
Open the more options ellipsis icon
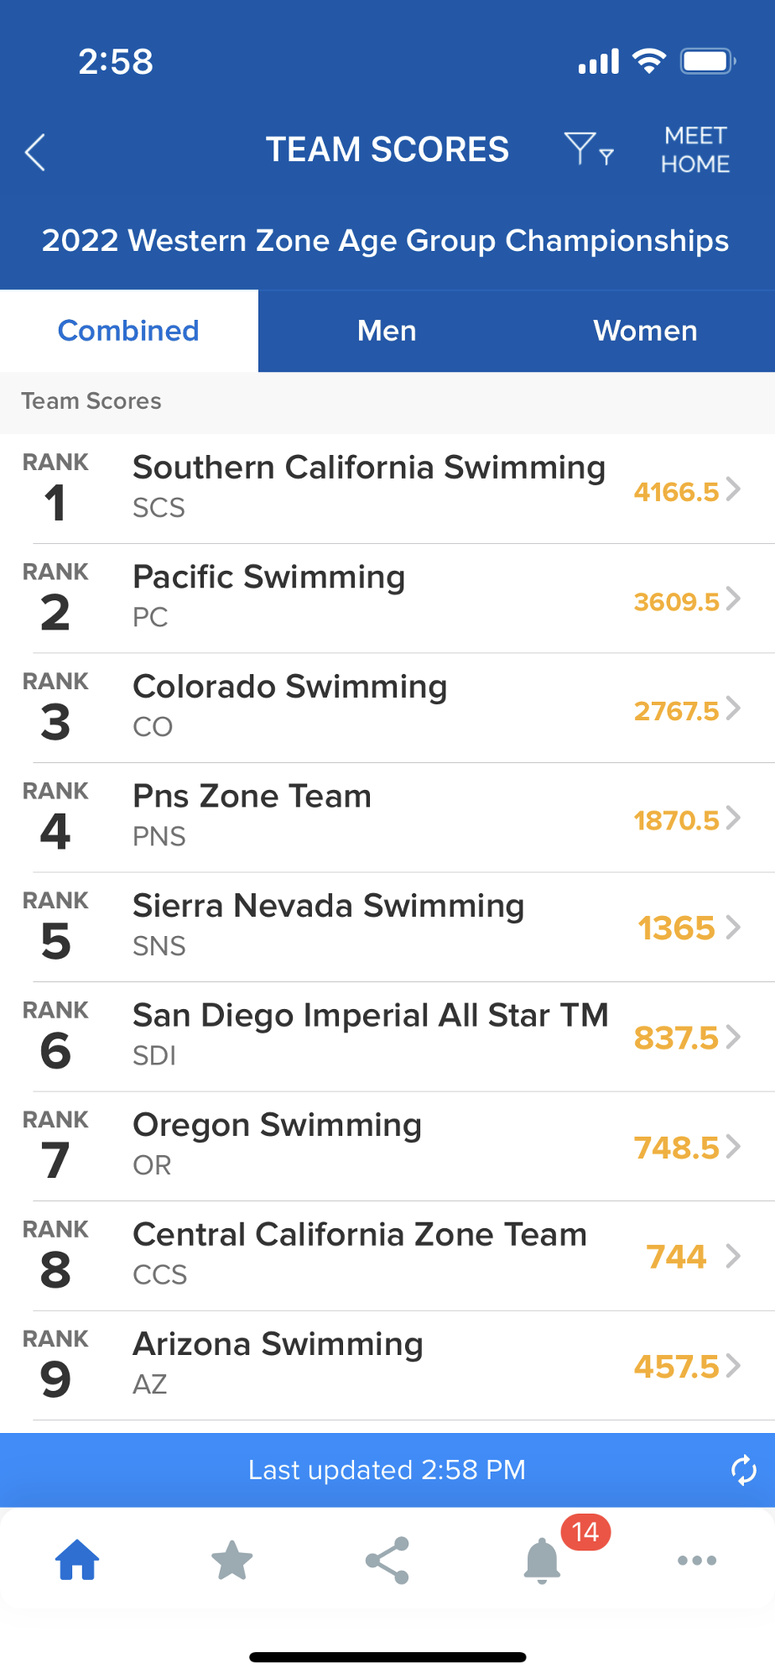[x=697, y=1561]
